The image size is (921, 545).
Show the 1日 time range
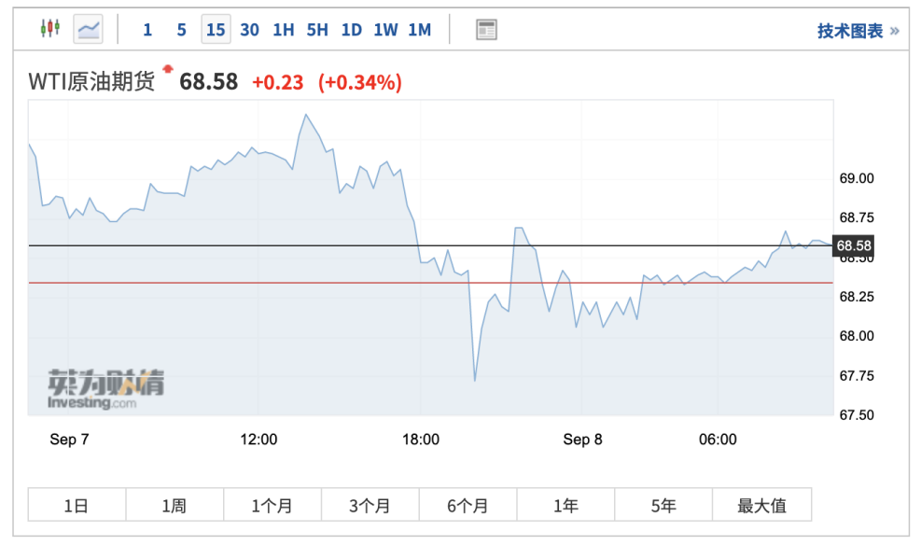click(x=77, y=506)
